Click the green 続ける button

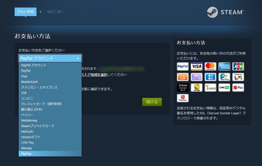click(152, 102)
